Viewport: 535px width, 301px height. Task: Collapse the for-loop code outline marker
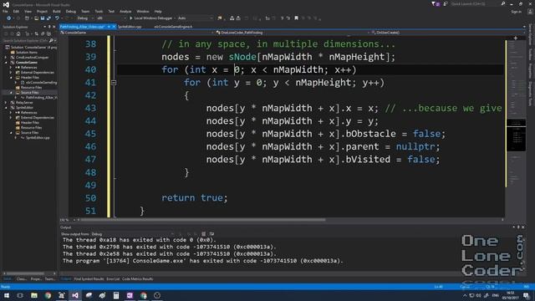114,83
